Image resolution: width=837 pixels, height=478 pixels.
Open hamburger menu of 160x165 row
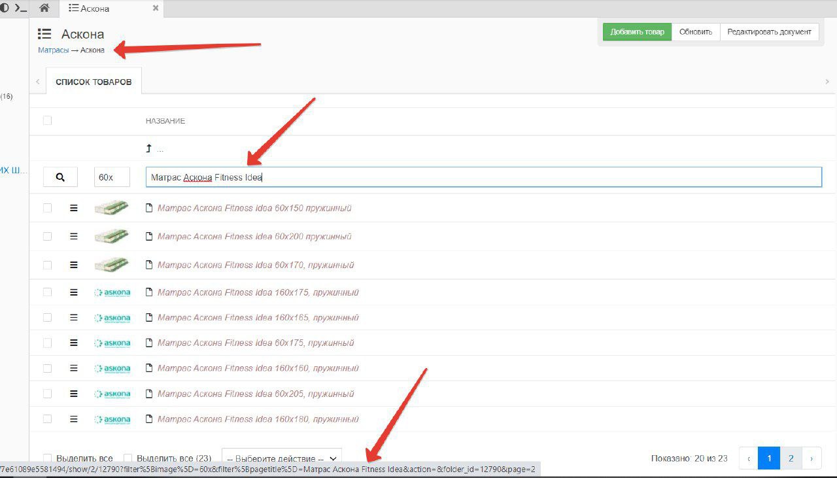pyautogui.click(x=74, y=317)
